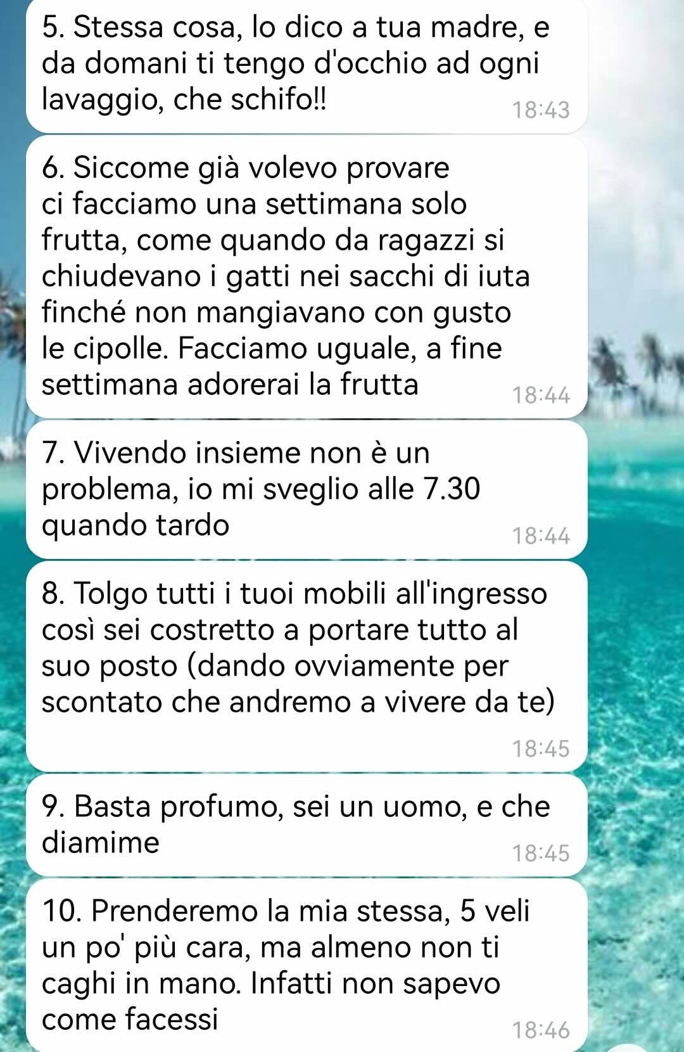Click the word "diamime" in message 9

[101, 843]
